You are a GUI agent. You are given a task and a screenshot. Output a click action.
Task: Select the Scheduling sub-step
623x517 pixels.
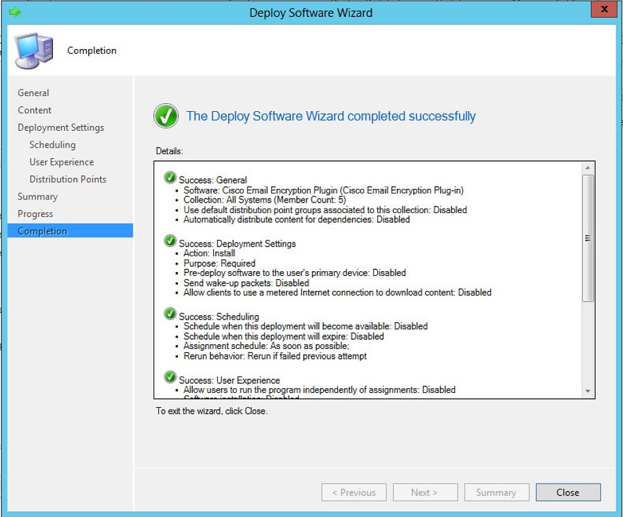click(52, 144)
